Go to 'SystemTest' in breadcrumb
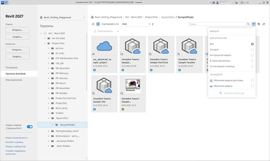This screenshot has width=270, height=161. (x=168, y=17)
